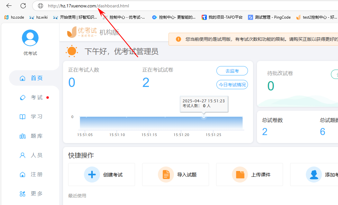Click the globe site info icon

(x=41, y=6)
